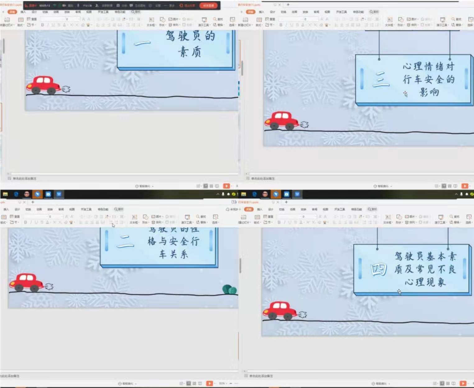The image size is (474, 388).
Task: Click the Find icon in the top-right window
Action: click(x=456, y=19)
